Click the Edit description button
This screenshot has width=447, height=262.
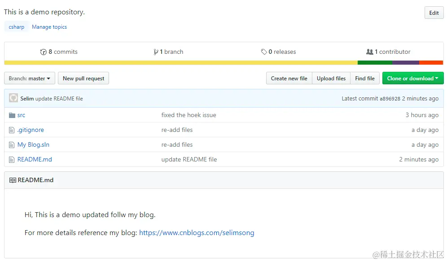pos(434,13)
